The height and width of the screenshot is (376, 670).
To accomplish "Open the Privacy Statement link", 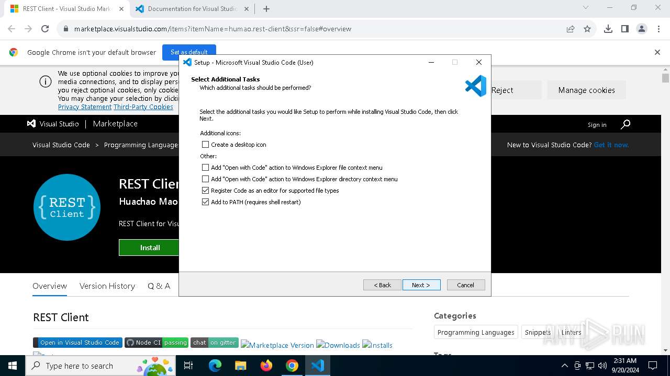I will (x=85, y=107).
